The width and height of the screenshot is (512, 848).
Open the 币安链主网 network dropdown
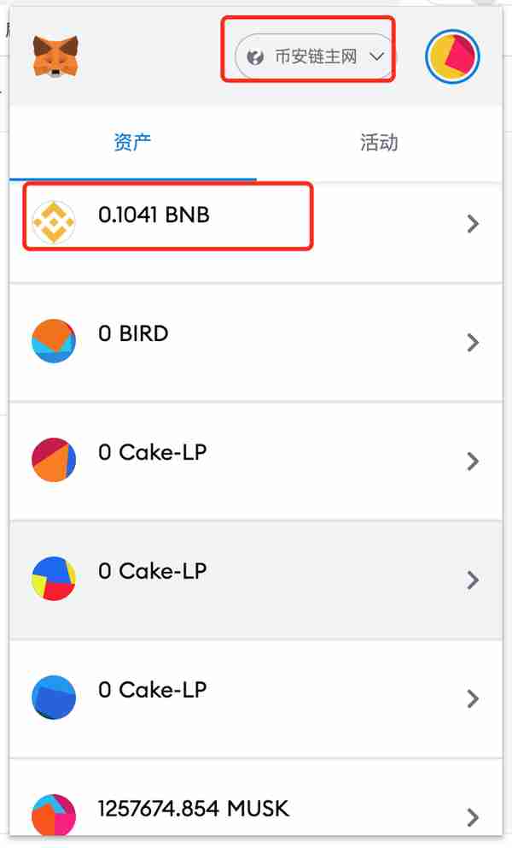click(x=315, y=56)
